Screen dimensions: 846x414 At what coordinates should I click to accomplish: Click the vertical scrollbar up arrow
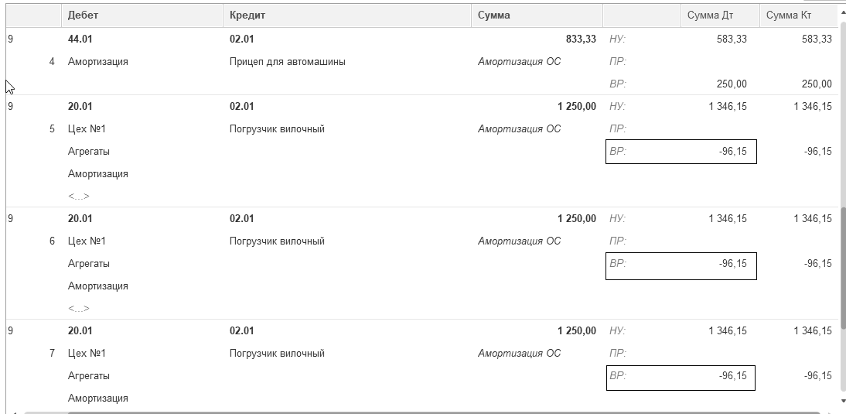[x=842, y=14]
